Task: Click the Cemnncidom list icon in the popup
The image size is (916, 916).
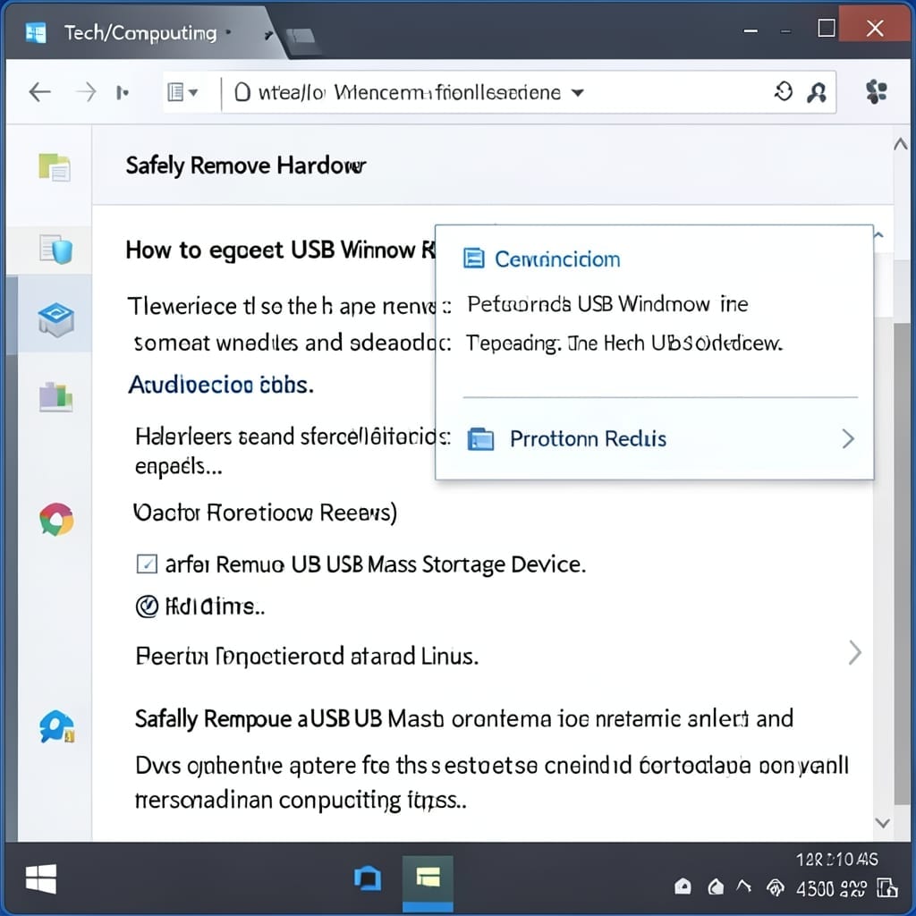Action: pos(473,258)
